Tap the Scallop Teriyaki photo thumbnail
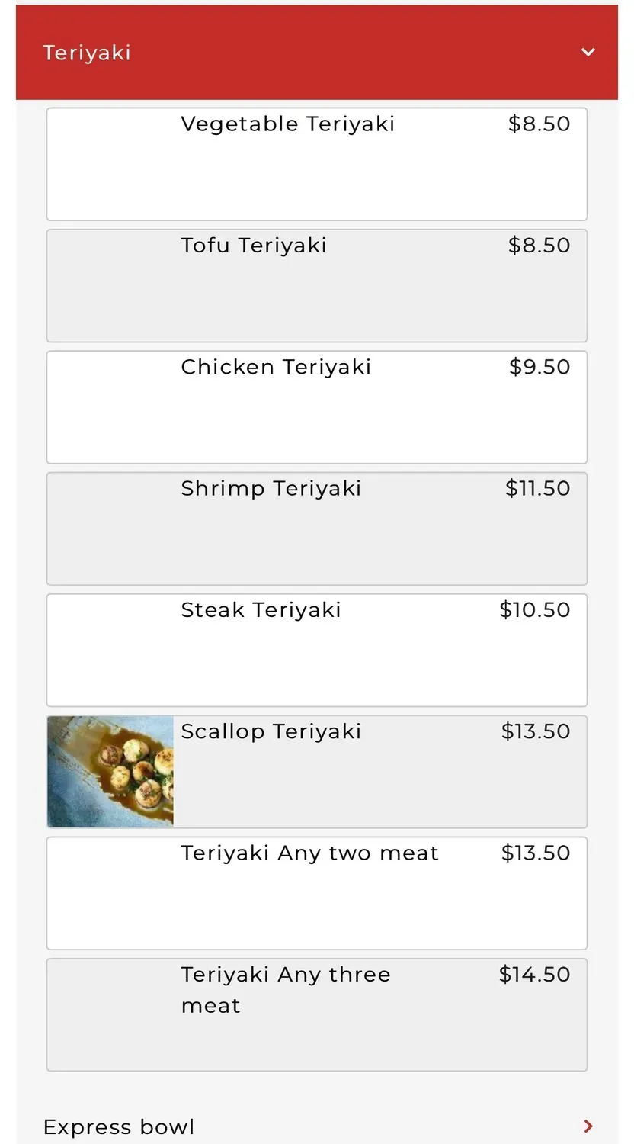Screen dimensions: 634x1144 tap(110, 771)
